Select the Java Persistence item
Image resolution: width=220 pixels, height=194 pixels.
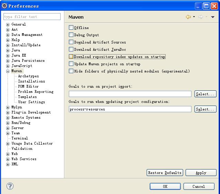tap(28, 61)
